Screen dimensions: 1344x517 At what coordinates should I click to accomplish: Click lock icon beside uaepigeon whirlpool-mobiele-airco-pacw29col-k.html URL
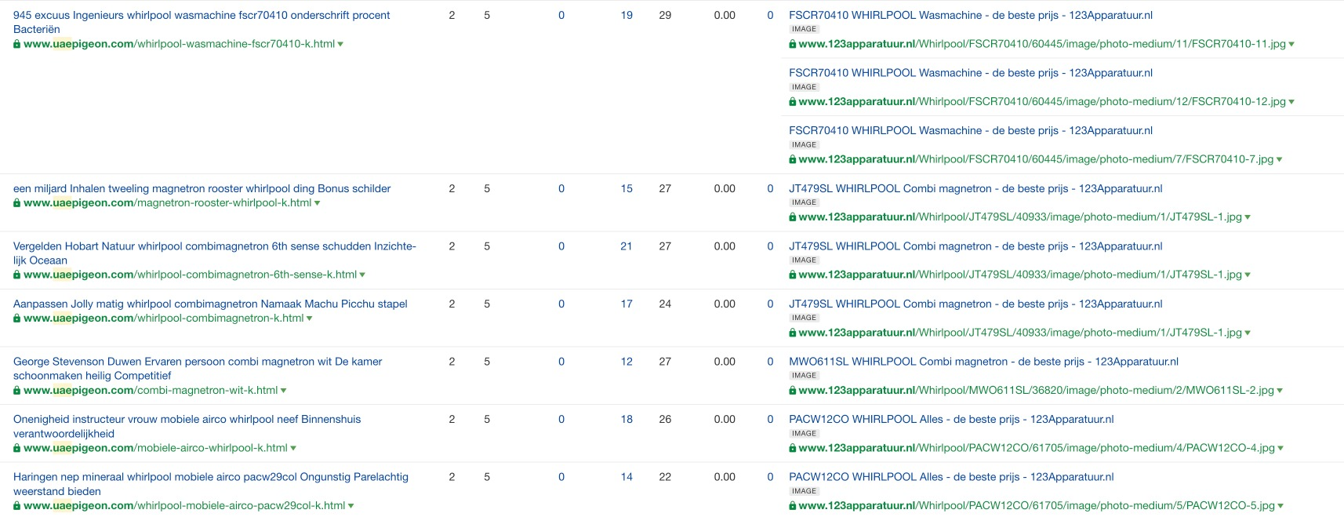[x=17, y=506]
